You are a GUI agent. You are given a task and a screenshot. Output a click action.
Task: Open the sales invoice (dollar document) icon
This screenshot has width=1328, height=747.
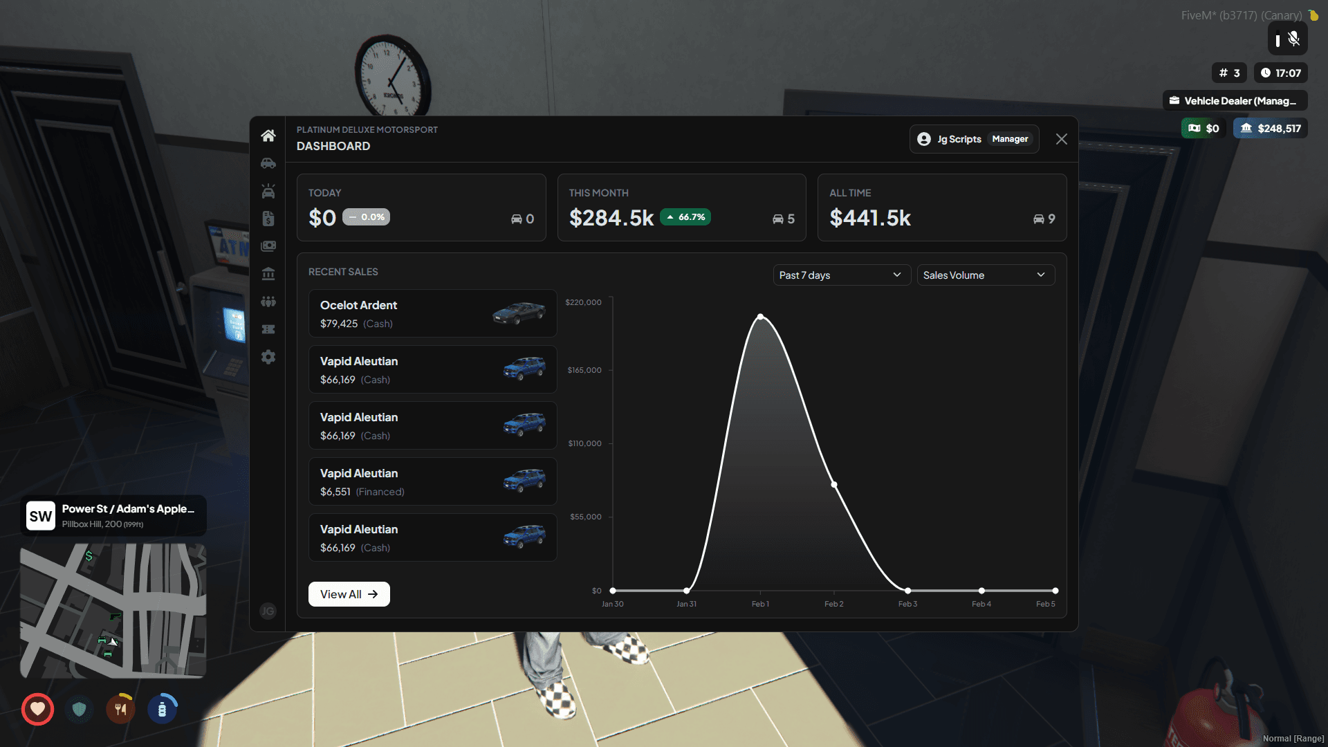click(x=268, y=219)
